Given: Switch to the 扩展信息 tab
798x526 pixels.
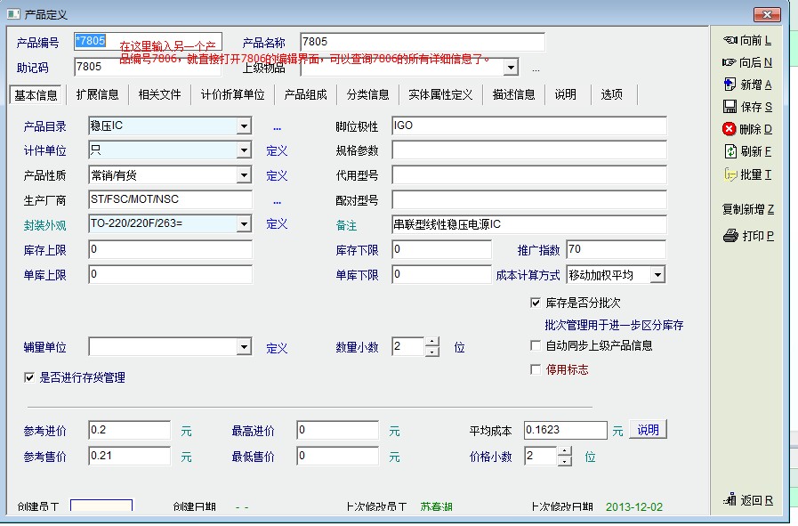Looking at the screenshot, I should click(x=97, y=94).
